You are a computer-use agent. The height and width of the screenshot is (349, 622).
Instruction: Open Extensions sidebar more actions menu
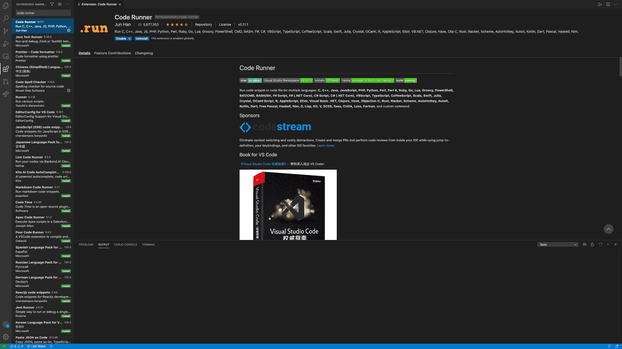68,4
